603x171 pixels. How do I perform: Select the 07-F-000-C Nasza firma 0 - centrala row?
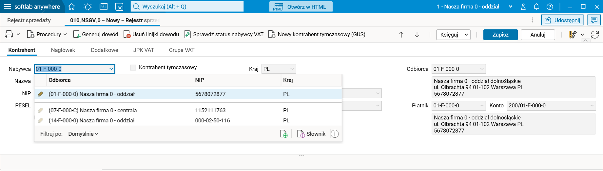click(93, 110)
